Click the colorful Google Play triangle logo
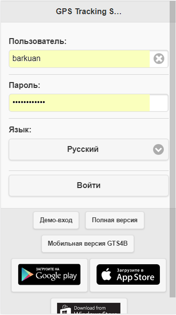 (x=27, y=274)
